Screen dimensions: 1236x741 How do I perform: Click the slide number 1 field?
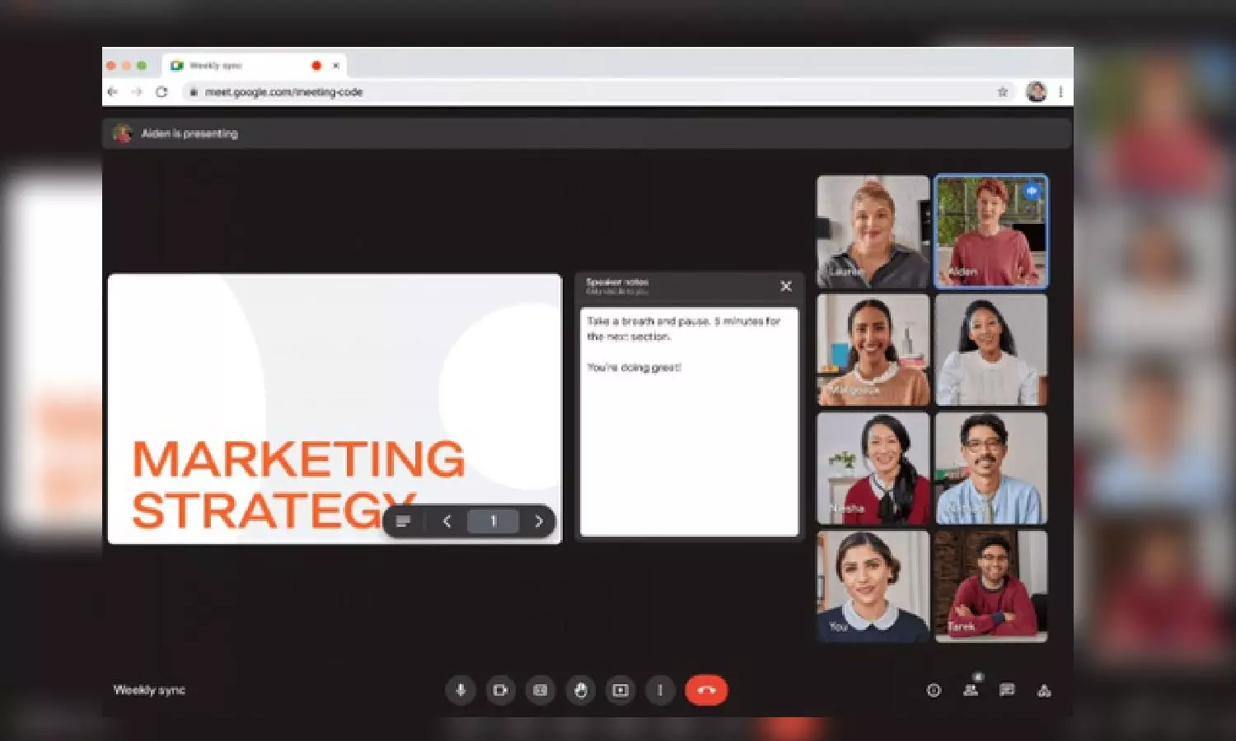pyautogui.click(x=493, y=521)
